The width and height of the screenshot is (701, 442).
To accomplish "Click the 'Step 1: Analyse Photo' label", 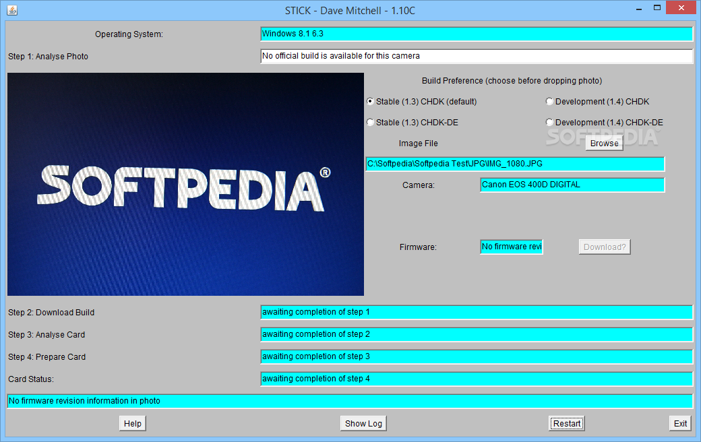I will (x=49, y=57).
